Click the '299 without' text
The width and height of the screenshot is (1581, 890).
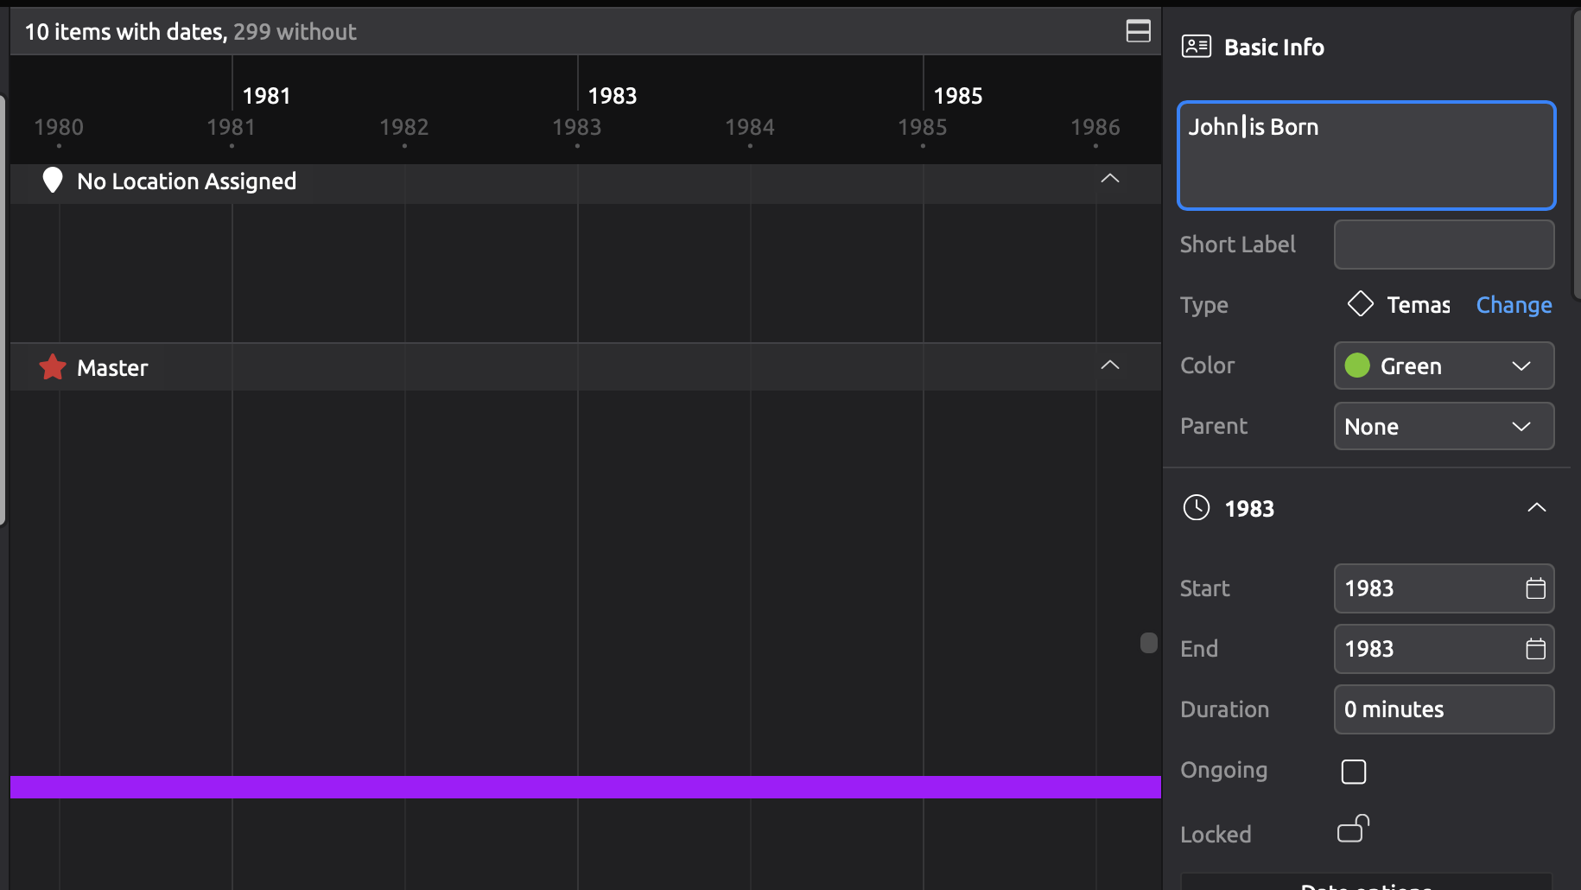295,32
